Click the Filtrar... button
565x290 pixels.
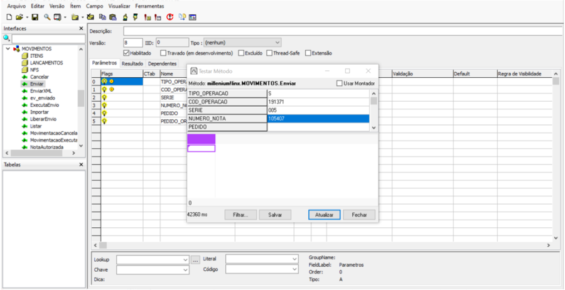pyautogui.click(x=240, y=215)
